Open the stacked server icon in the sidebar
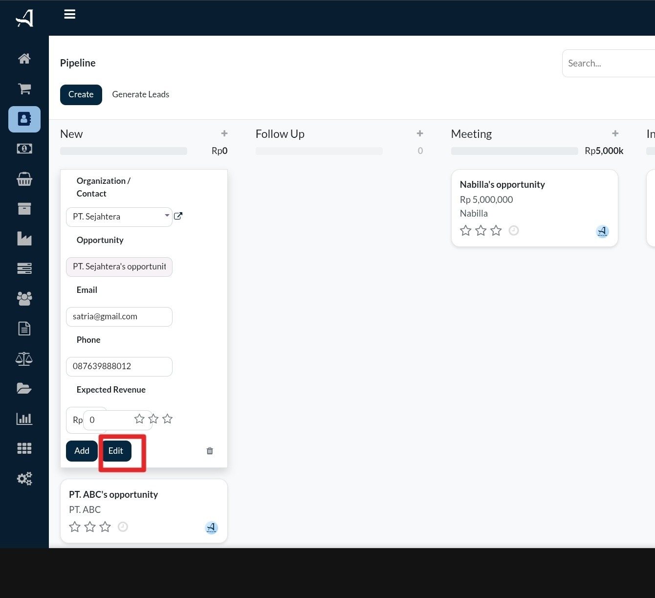This screenshot has width=655, height=598. (24, 268)
